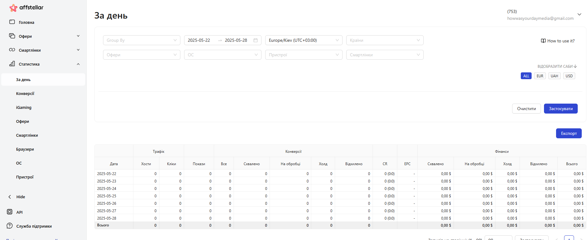Switch currency filter to EUR
Image resolution: width=587 pixels, height=240 pixels.
click(x=540, y=76)
